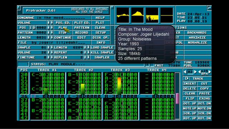
Task: Decrease sample VOLUME 26 with down arrow
Action: [x=52, y=53]
